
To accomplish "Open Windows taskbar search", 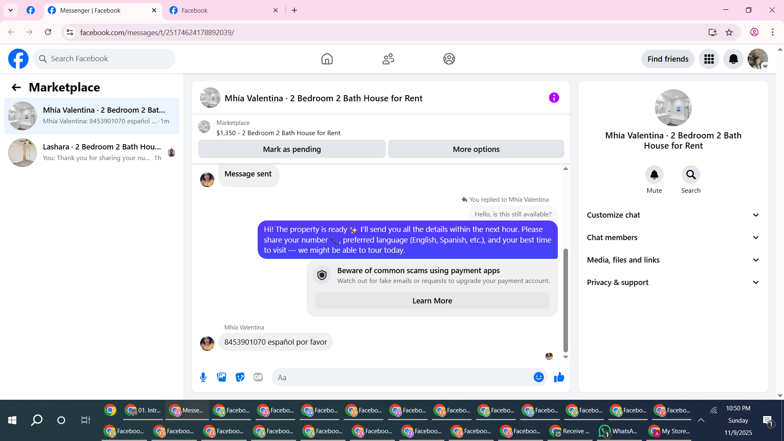I will click(x=37, y=420).
